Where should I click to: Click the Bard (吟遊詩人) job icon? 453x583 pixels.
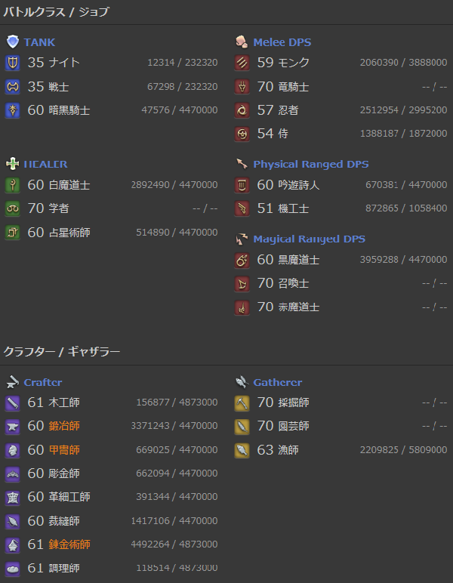coord(242,185)
